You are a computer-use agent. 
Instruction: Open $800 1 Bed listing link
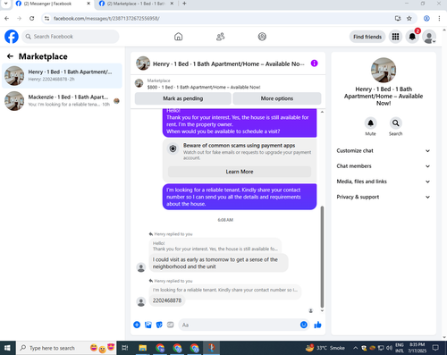[204, 87]
